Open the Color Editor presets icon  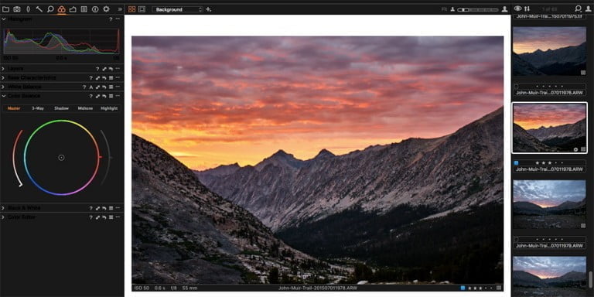tap(111, 217)
